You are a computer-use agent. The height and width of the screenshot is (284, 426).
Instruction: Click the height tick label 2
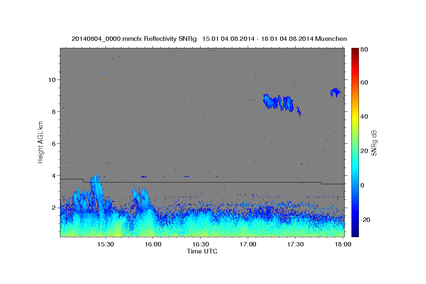[x=54, y=207]
